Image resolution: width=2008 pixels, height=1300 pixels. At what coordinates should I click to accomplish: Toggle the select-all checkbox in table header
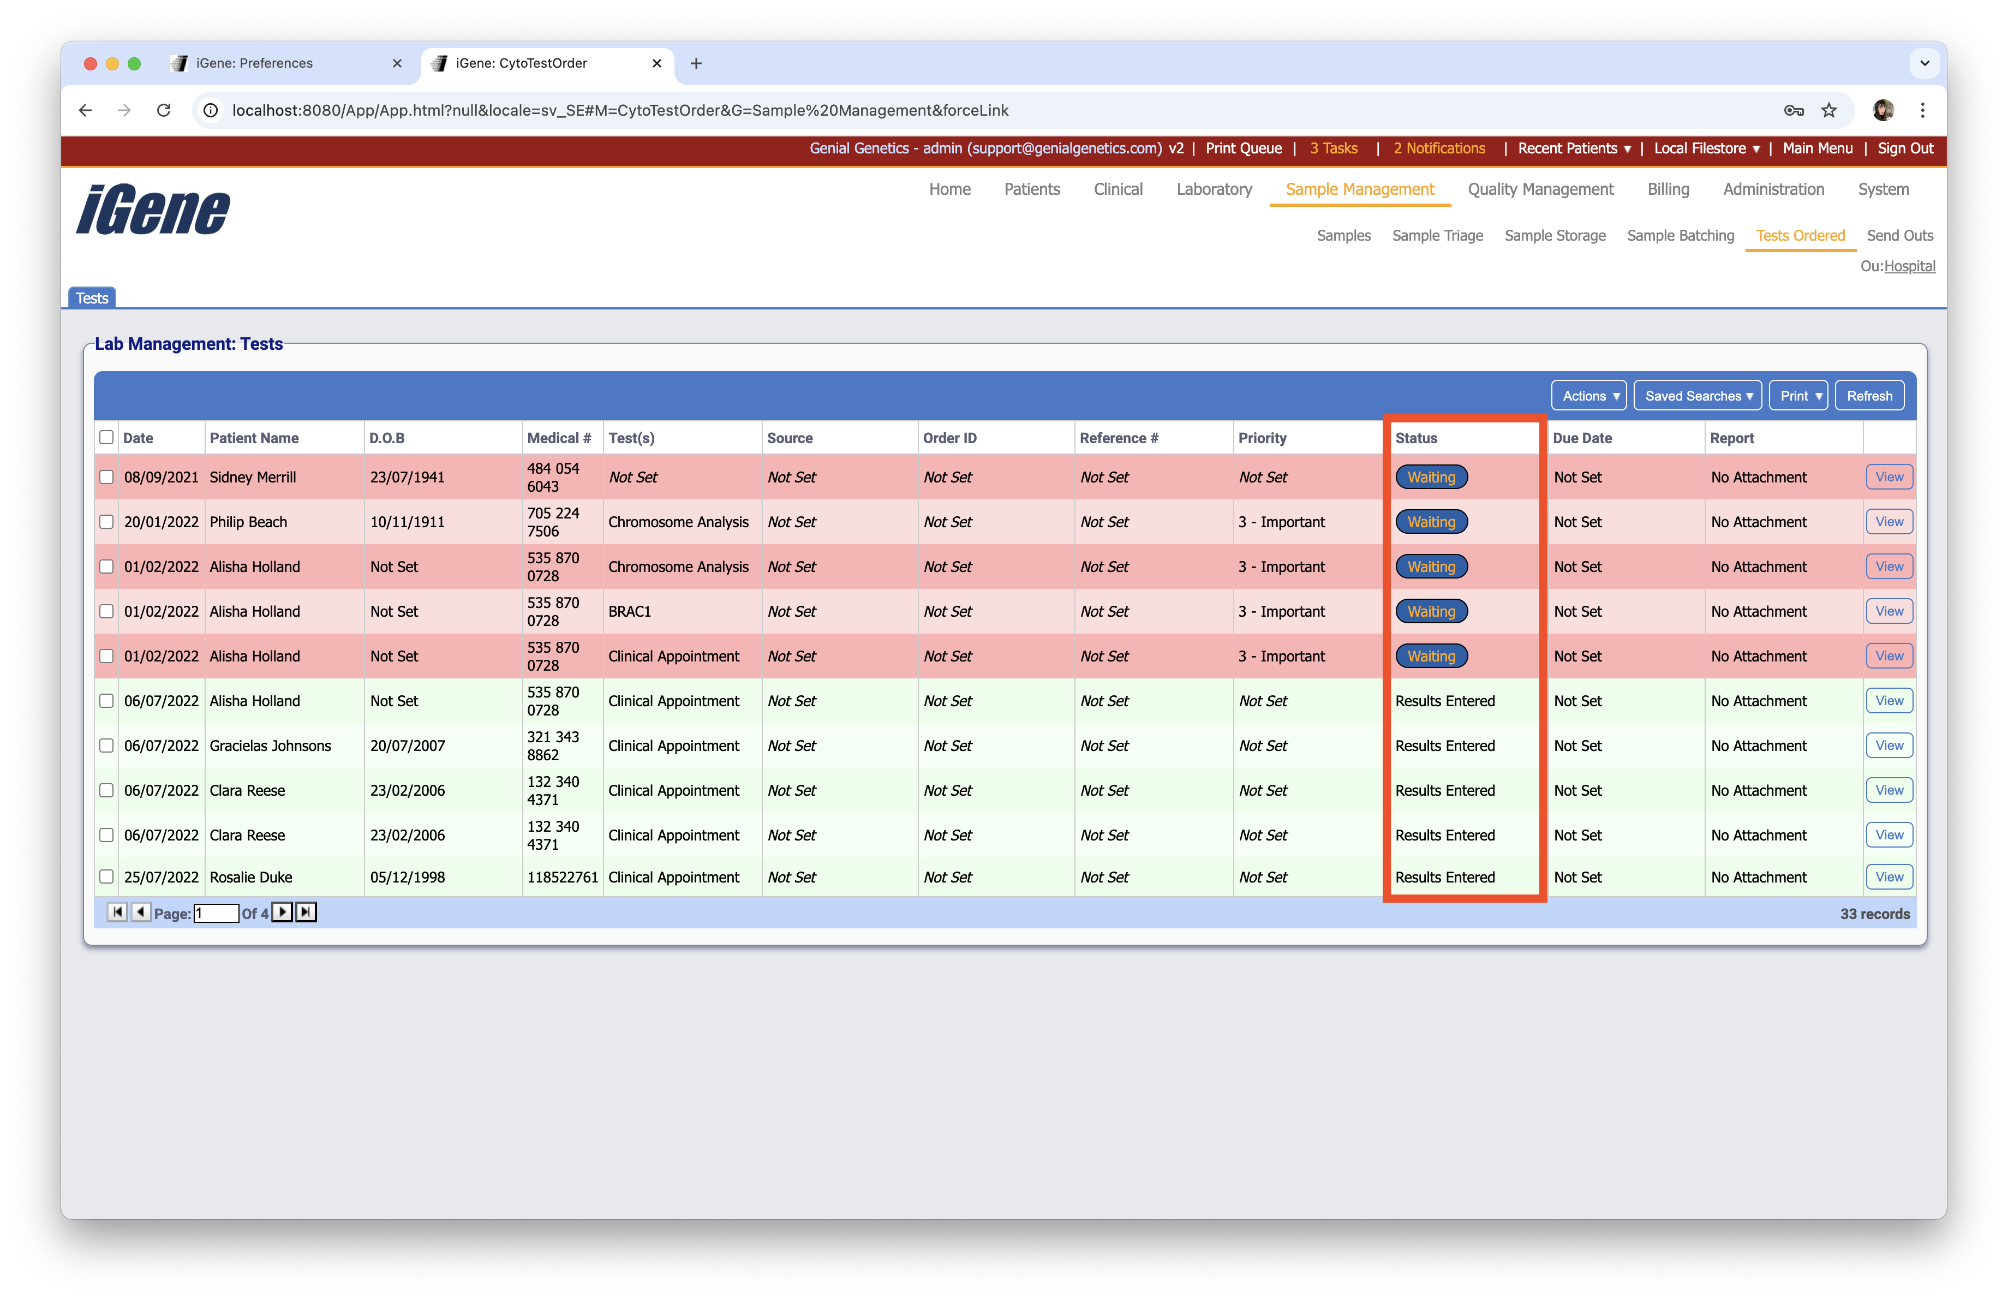coord(106,437)
